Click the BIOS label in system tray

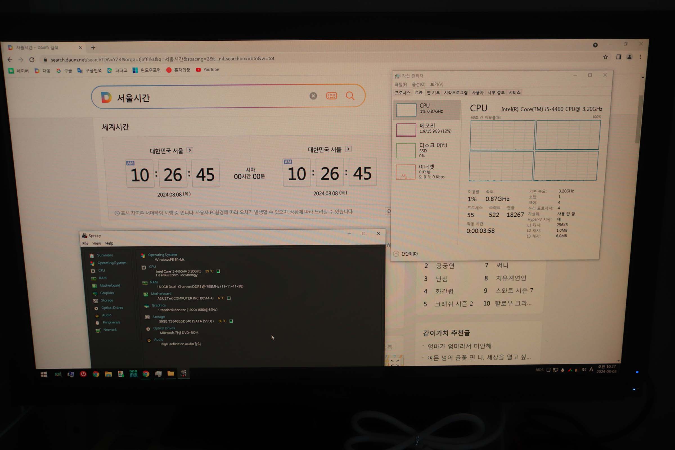(x=539, y=370)
